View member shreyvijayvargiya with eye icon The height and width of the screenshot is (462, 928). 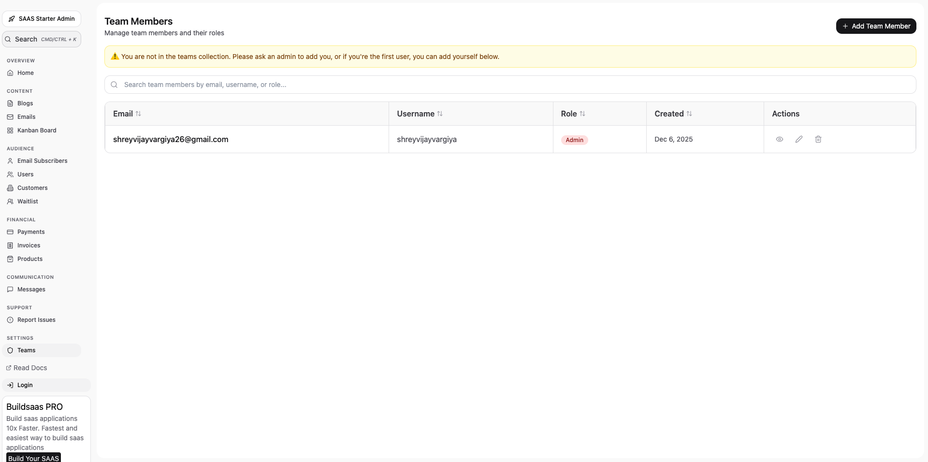click(x=780, y=139)
